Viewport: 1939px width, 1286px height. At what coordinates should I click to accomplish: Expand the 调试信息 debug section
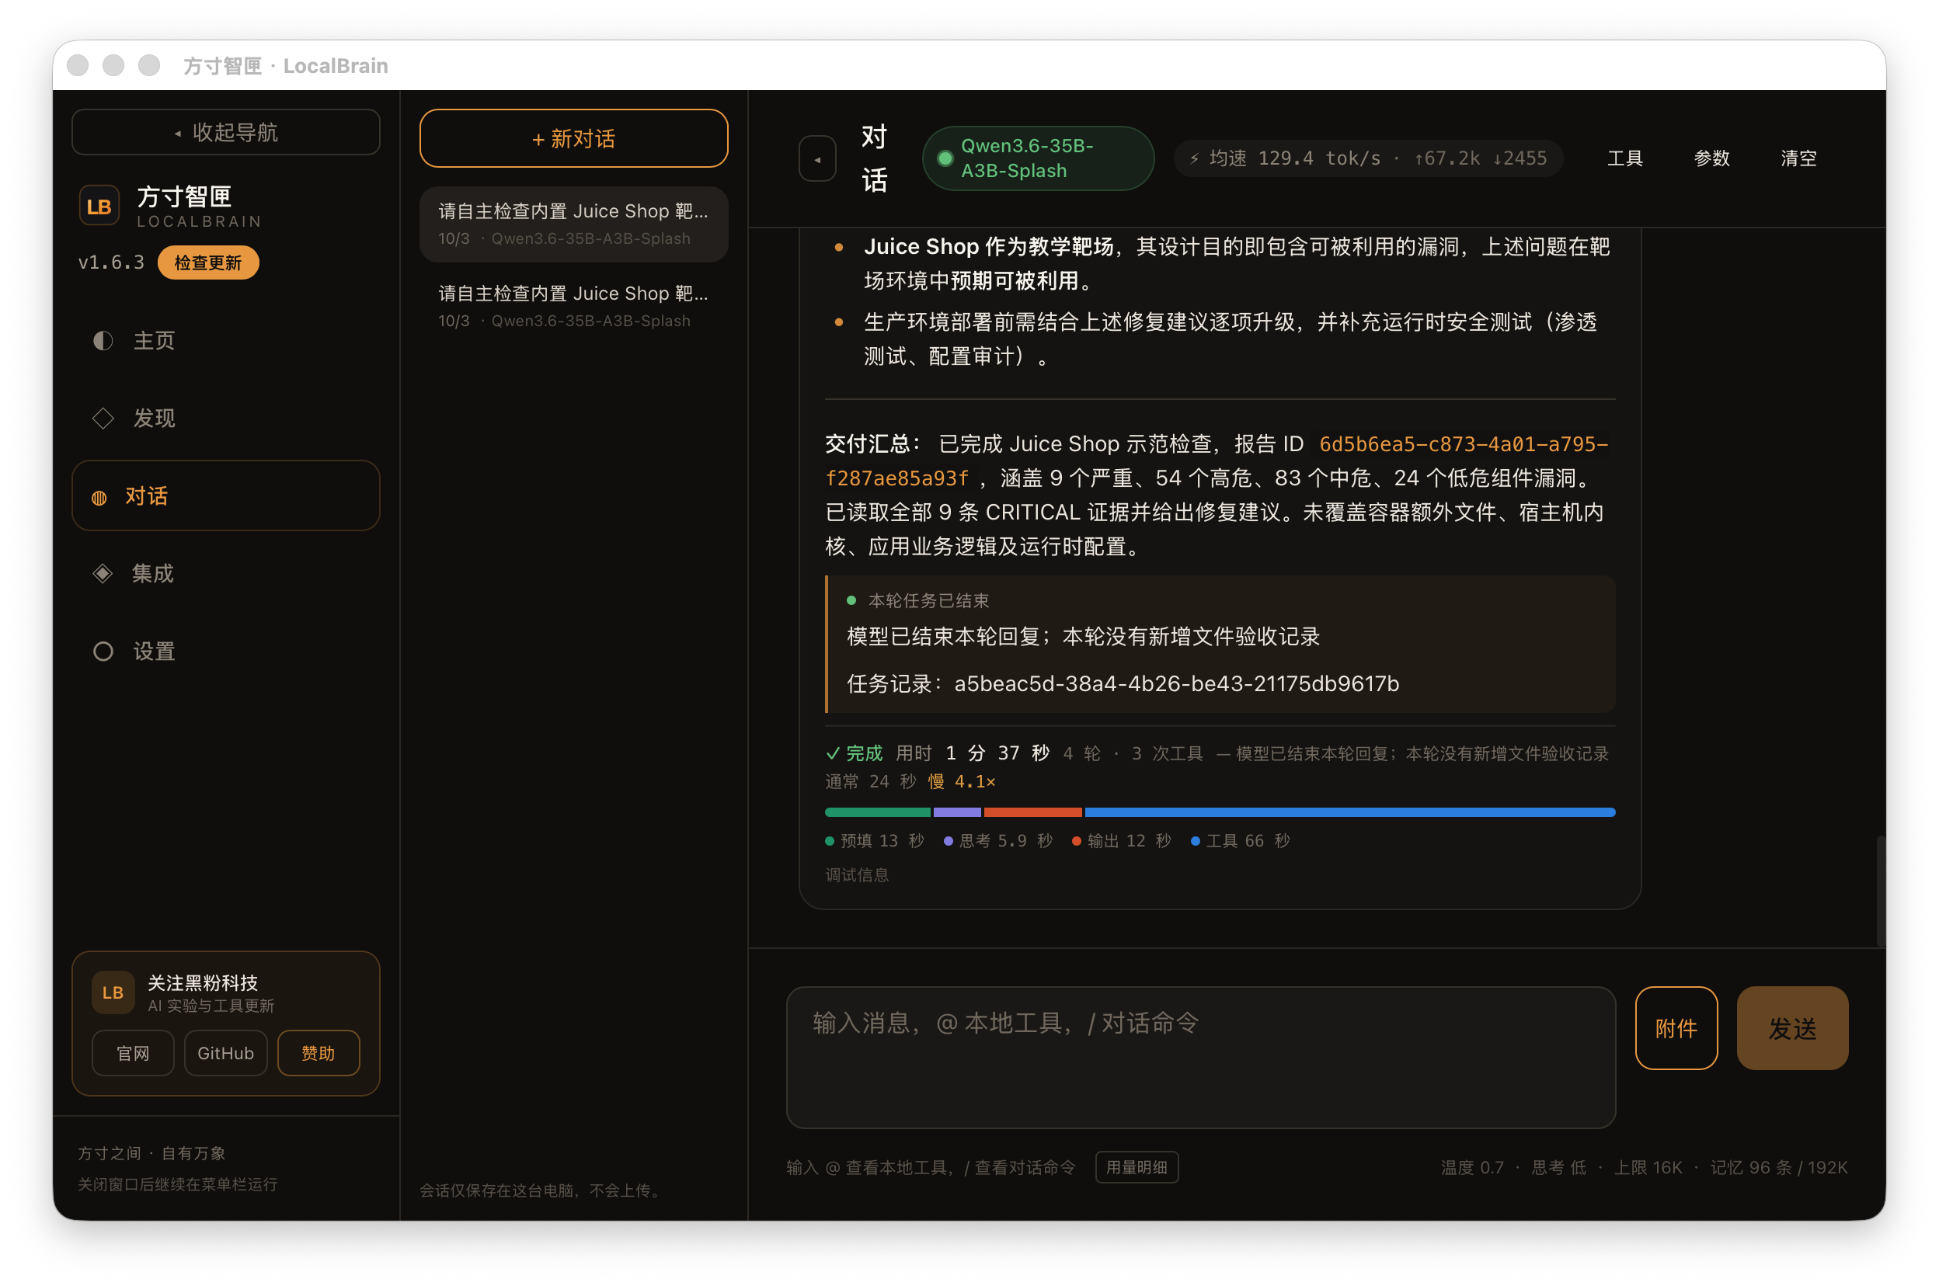pos(856,875)
